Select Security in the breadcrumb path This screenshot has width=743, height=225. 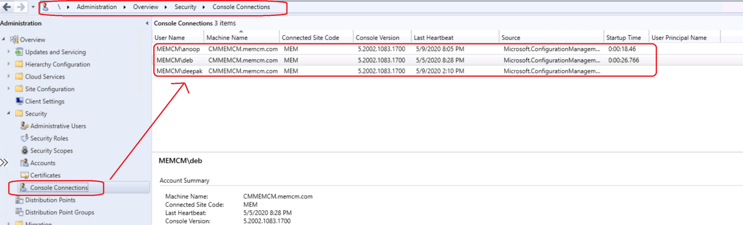pos(185,7)
